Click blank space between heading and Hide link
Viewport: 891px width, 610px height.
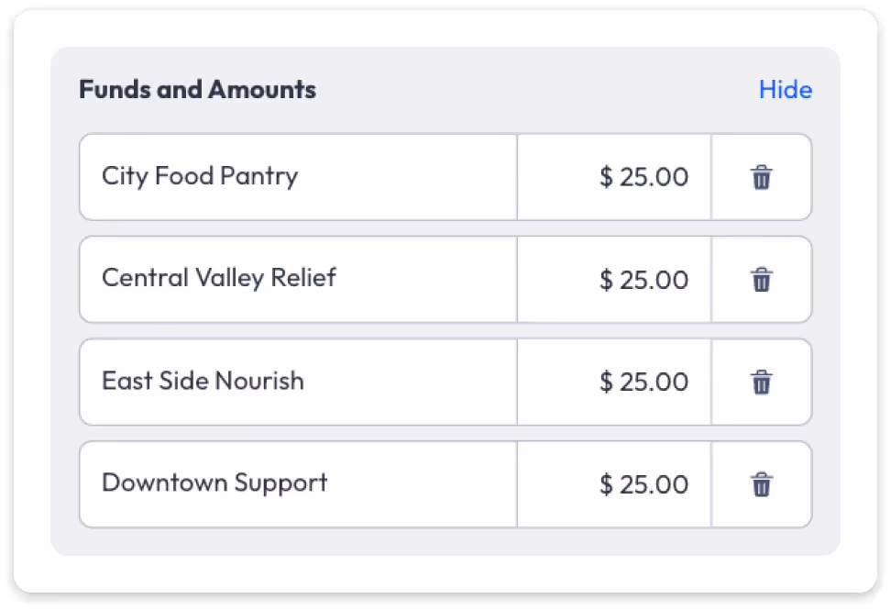click(536, 90)
